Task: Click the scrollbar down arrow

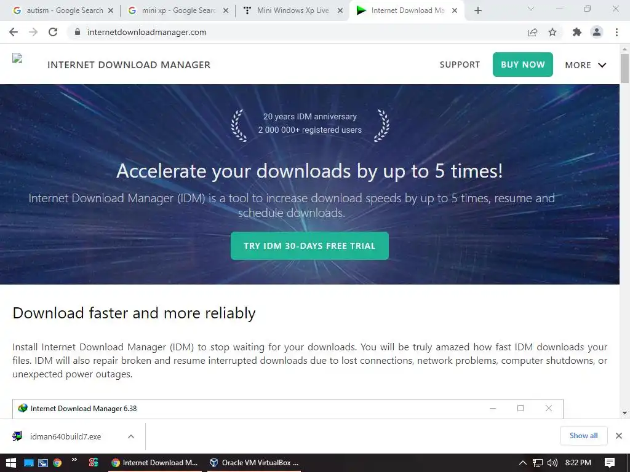Action: click(x=624, y=413)
